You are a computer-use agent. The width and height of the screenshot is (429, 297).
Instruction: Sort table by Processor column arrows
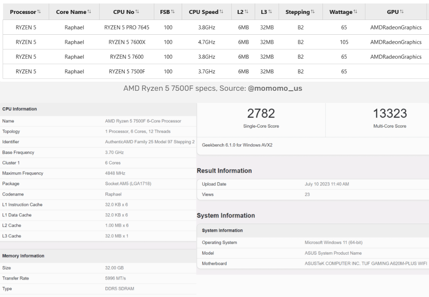coord(39,11)
